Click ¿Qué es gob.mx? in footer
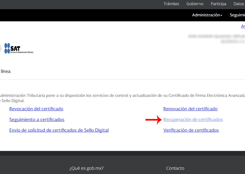Image resolution: width=245 pixels, height=174 pixels. click(x=86, y=168)
